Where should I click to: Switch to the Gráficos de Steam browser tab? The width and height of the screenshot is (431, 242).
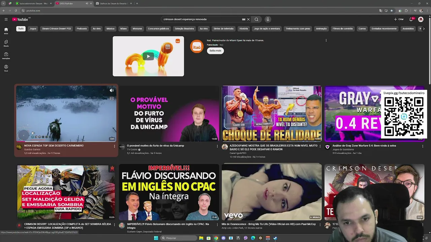point(113,3)
